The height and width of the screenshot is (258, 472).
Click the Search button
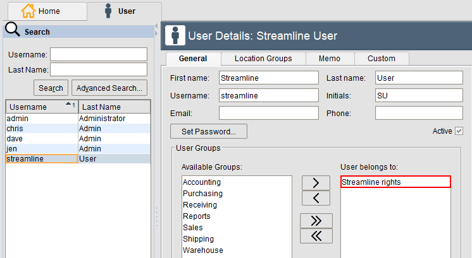coord(51,88)
